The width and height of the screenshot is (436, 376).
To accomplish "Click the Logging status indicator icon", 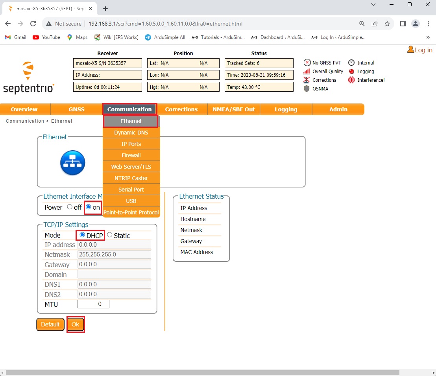I will click(x=351, y=71).
